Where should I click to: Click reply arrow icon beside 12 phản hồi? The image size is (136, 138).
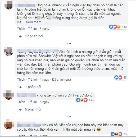20,36
